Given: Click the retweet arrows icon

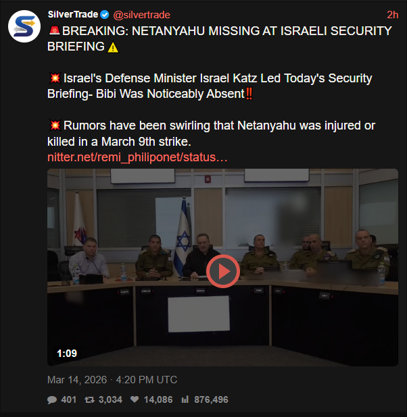Looking at the screenshot, I should click(x=89, y=399).
